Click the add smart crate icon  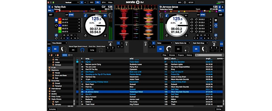click(57, 55)
